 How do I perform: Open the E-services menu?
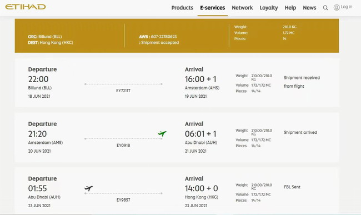coord(213,8)
